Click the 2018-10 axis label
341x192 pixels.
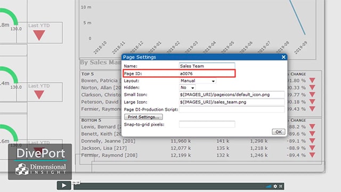(x=100, y=47)
